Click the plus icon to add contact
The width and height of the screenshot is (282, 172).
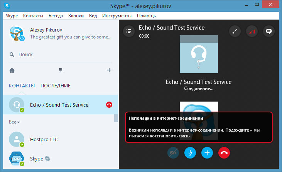109,70
